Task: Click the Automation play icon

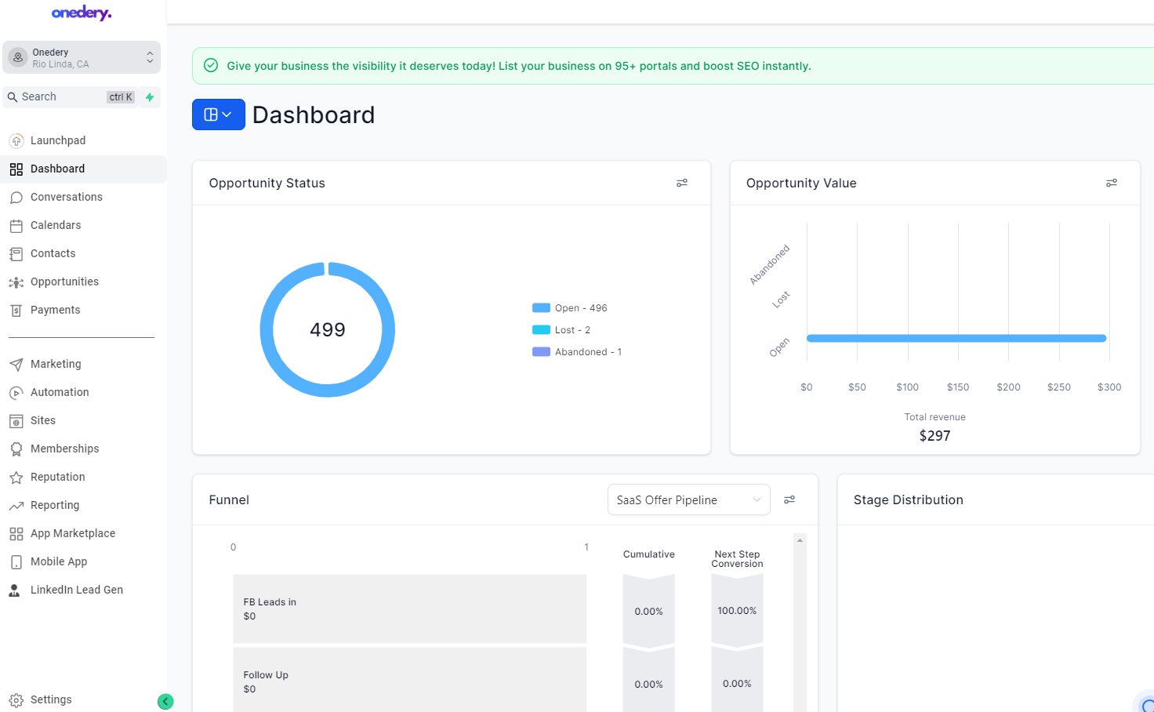Action: (16, 393)
